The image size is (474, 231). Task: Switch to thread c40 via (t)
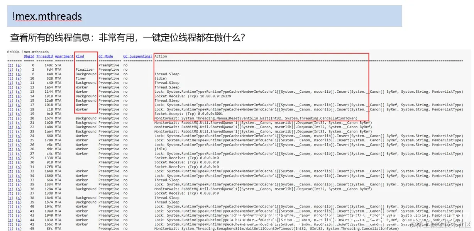[10, 83]
